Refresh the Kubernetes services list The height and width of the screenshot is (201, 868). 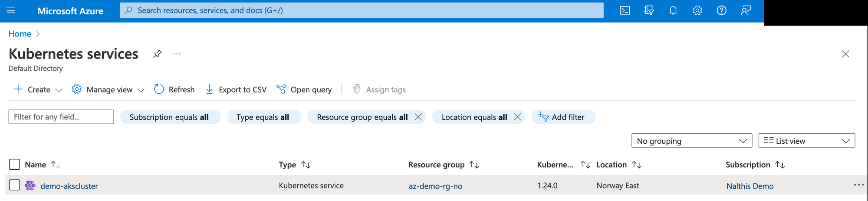pos(174,89)
